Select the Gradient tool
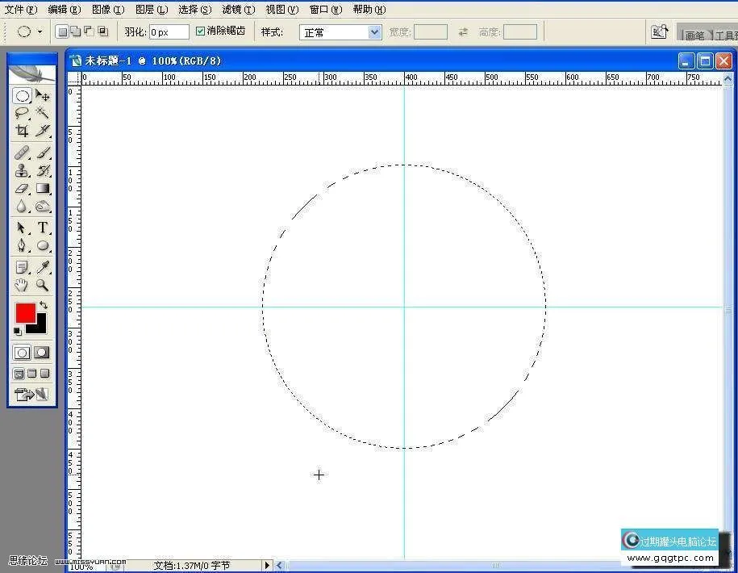Screen dimensions: 738x573 [43, 189]
